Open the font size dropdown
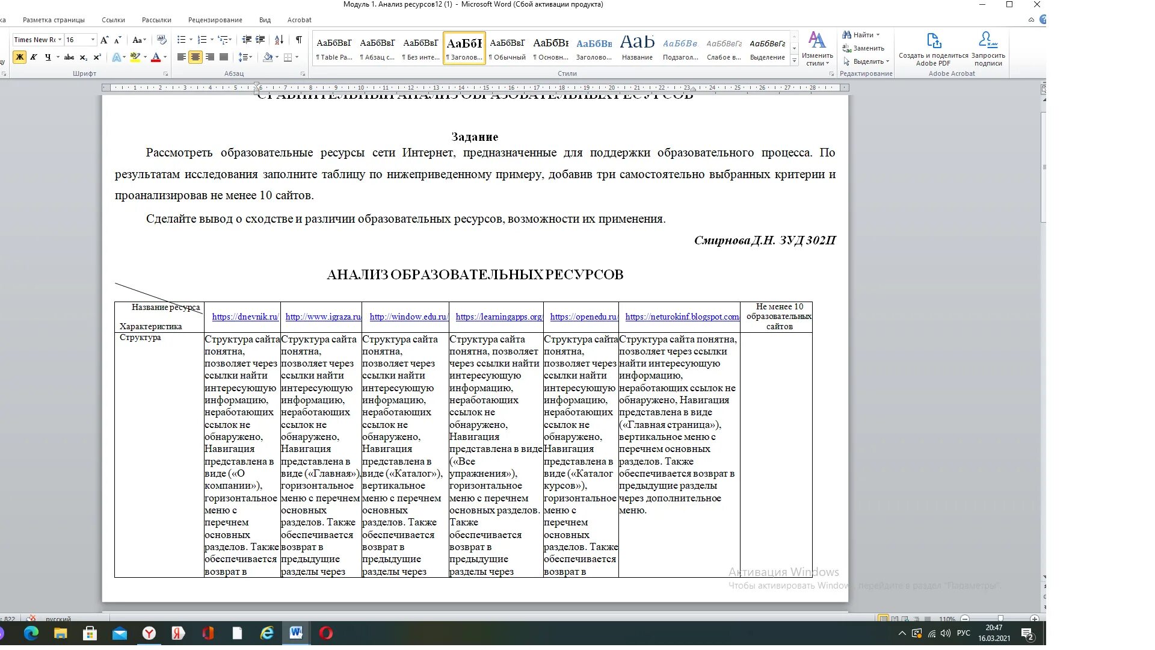The height and width of the screenshot is (650, 1155). click(x=93, y=40)
